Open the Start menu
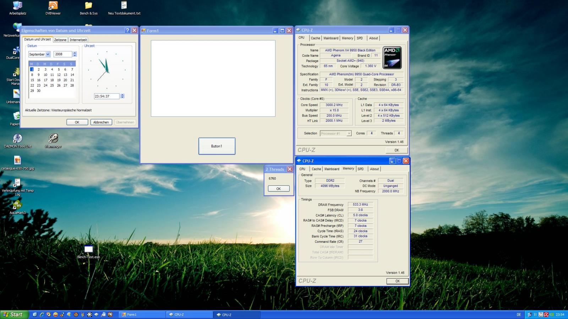 [14, 314]
